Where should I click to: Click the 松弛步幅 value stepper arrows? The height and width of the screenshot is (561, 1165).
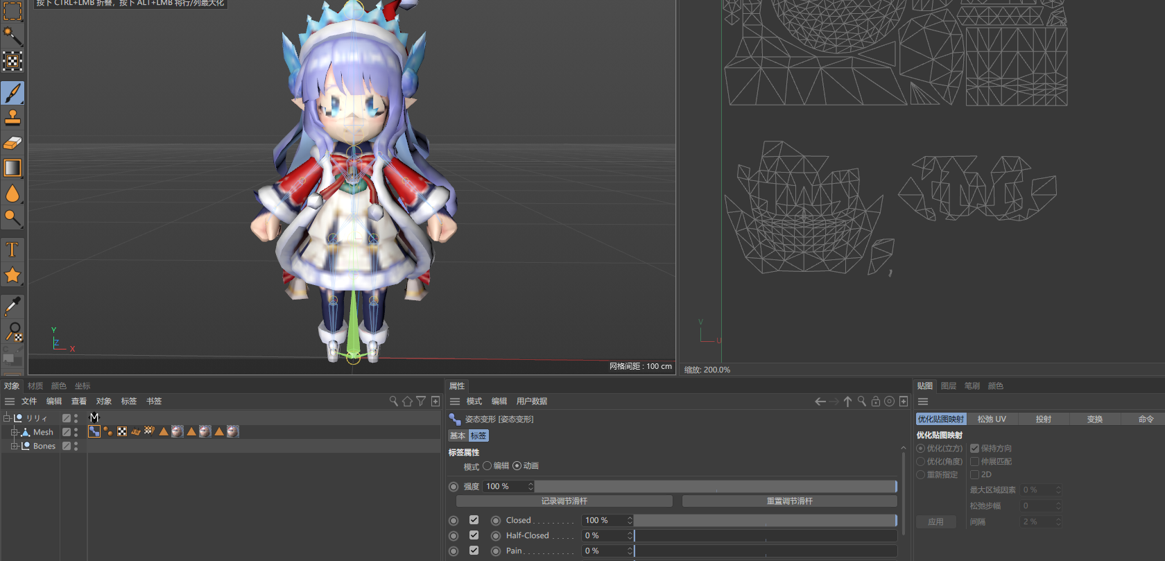(x=1058, y=506)
